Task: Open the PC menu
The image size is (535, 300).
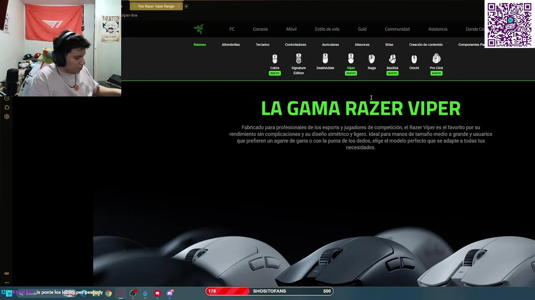Action: coord(232,29)
